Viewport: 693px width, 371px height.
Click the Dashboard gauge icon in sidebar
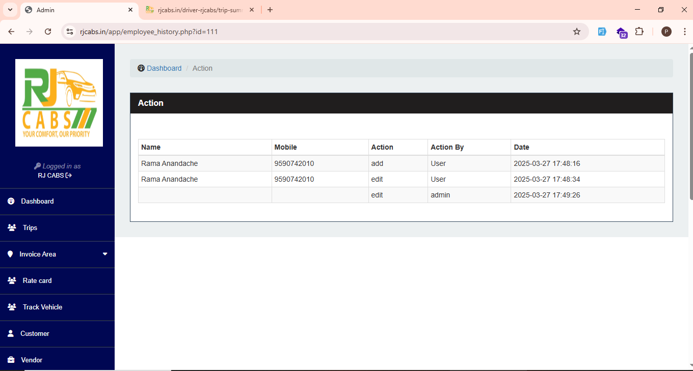(x=11, y=202)
